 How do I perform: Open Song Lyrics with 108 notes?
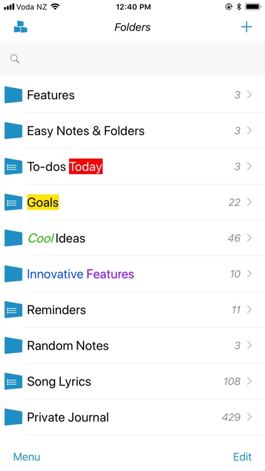[x=132, y=381]
